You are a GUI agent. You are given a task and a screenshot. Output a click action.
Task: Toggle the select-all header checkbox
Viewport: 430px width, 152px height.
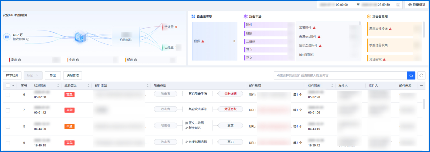pos(8,86)
